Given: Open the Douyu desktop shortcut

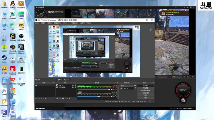Looking at the screenshot, I should 21,59.
